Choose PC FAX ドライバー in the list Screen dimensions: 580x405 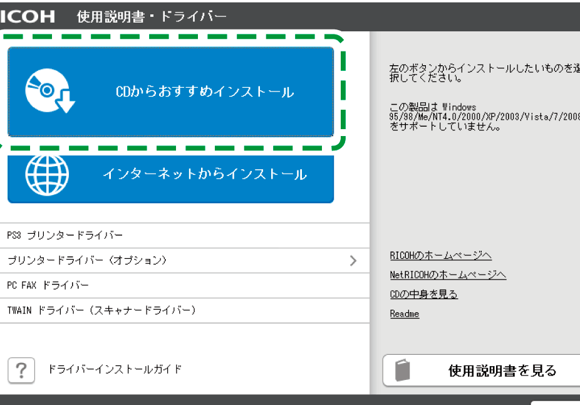(48, 285)
